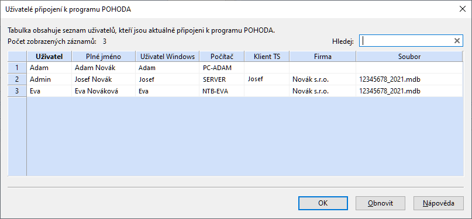Sort by Firma column header

323,57
